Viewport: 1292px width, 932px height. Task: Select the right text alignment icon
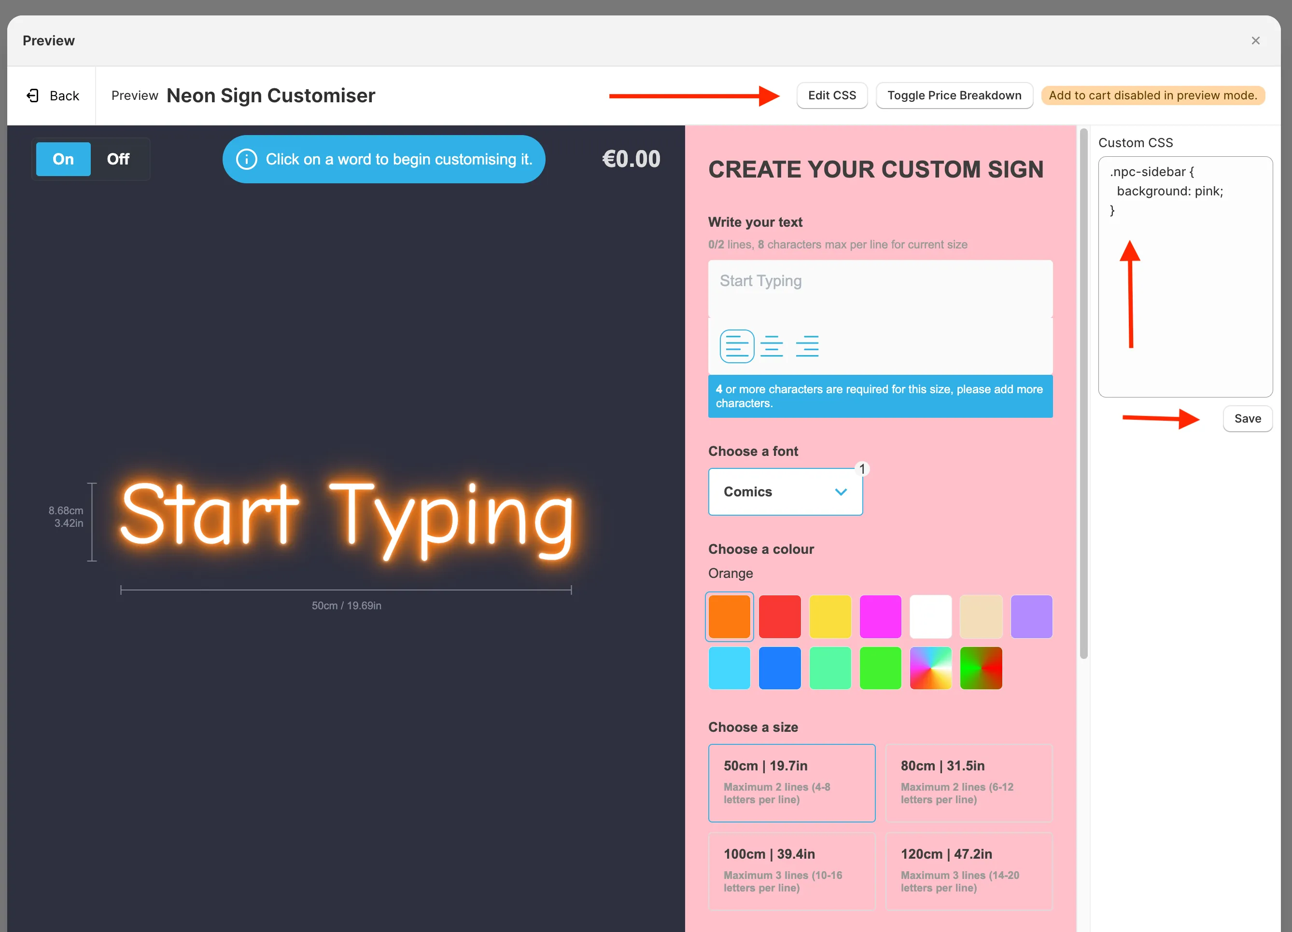[x=808, y=345]
